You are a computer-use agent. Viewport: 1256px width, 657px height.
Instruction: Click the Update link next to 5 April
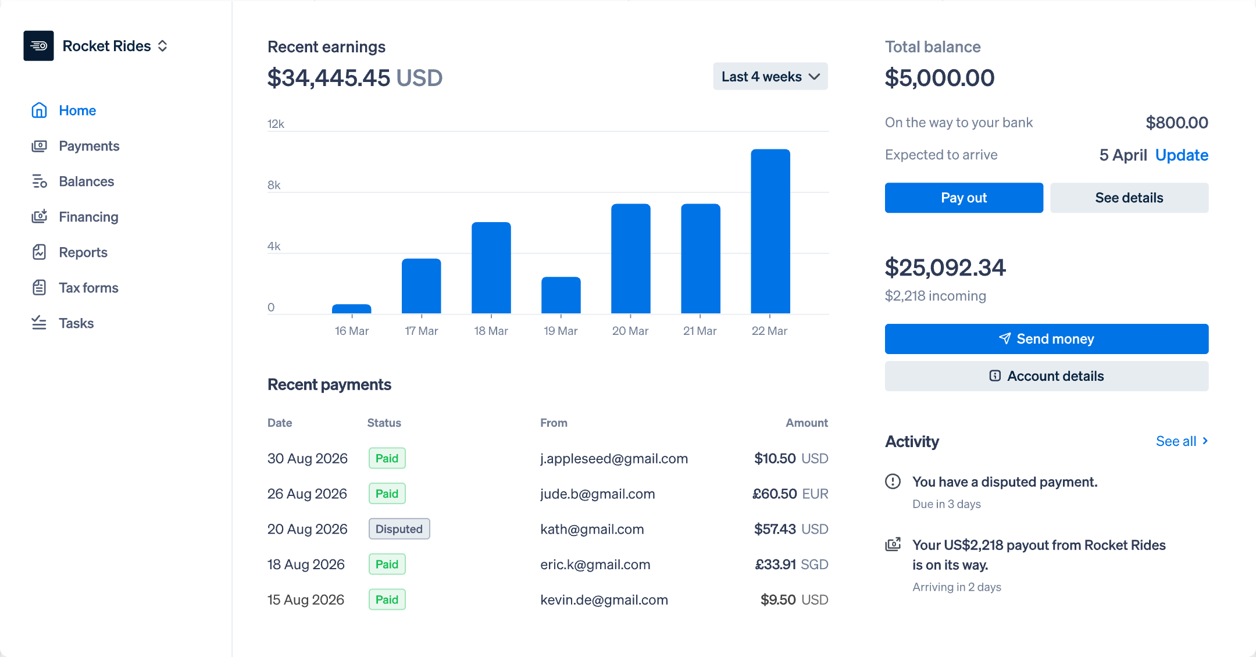pos(1182,155)
